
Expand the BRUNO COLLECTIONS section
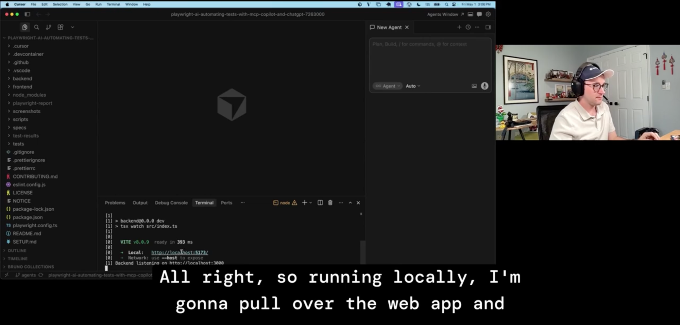pos(49,267)
